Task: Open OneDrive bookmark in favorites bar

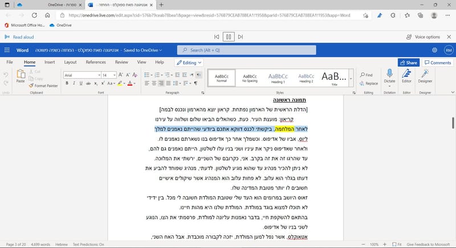Action: [x=60, y=25]
